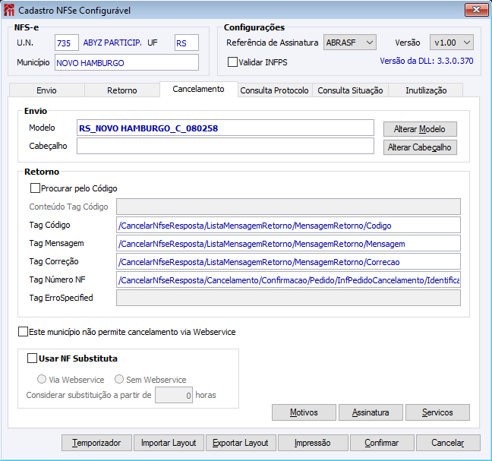The image size is (492, 461).
Task: Click the Impressão button
Action: click(x=313, y=443)
